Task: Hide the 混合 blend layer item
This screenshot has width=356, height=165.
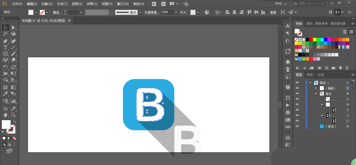Action: [297, 93]
